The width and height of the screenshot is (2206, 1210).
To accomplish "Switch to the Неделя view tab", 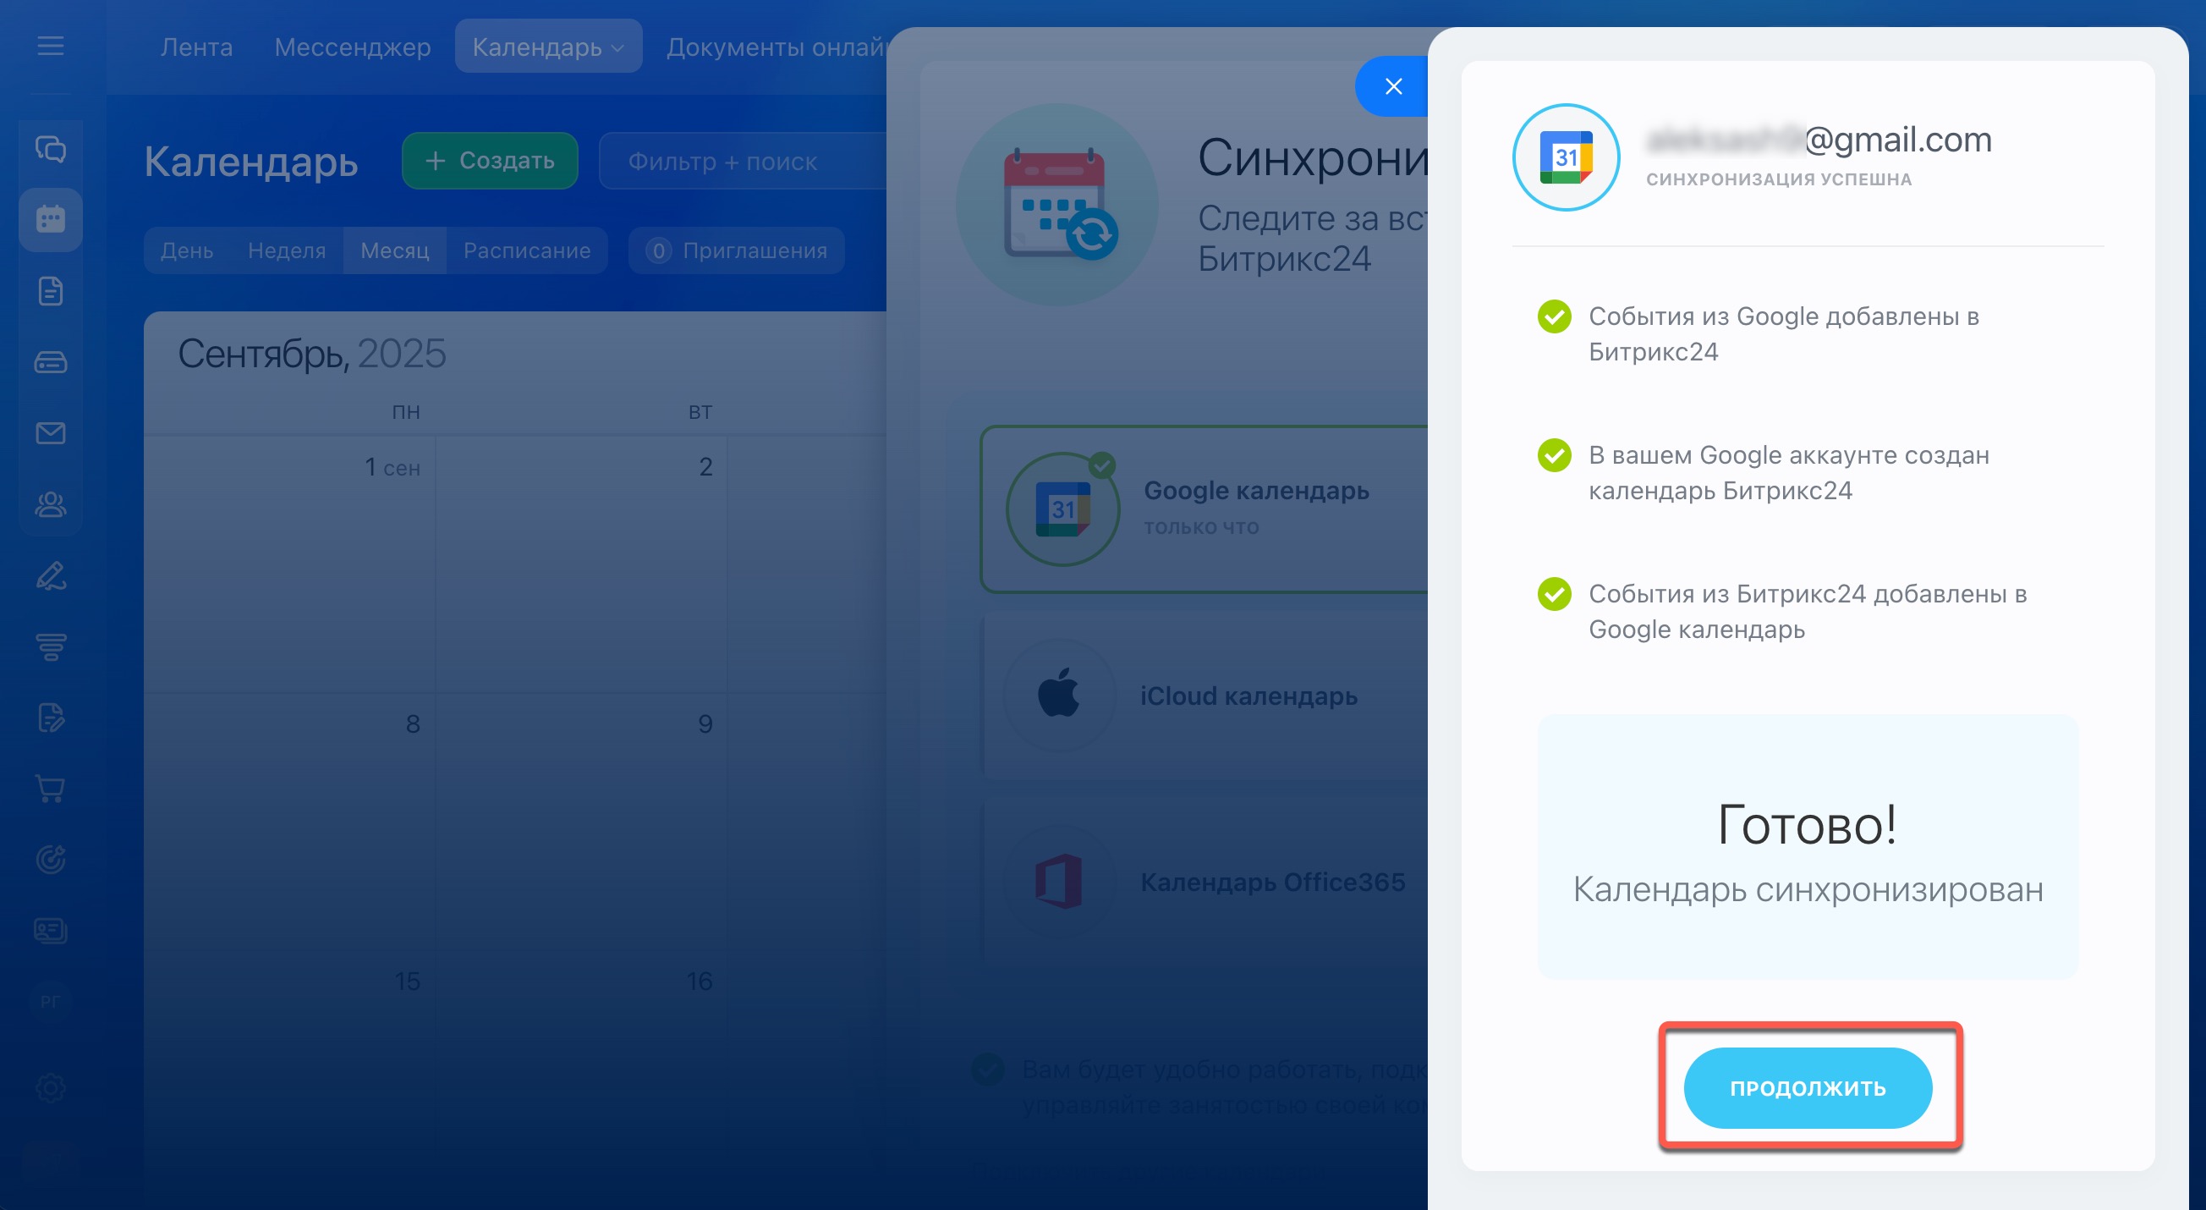I will click(x=286, y=250).
